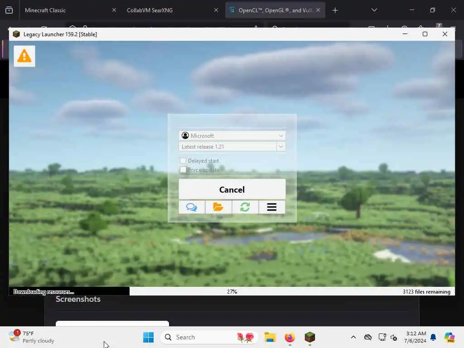Show hidden system tray icons
464x348 pixels.
click(353, 337)
